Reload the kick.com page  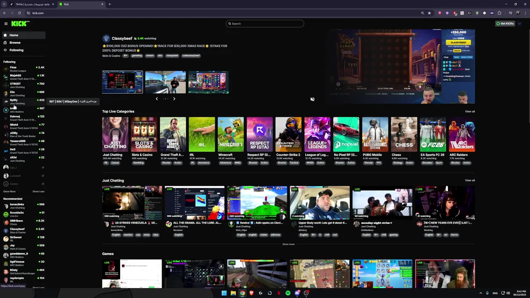(19, 13)
